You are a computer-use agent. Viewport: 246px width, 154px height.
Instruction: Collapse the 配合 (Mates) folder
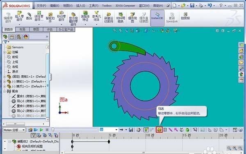click(x=5, y=91)
